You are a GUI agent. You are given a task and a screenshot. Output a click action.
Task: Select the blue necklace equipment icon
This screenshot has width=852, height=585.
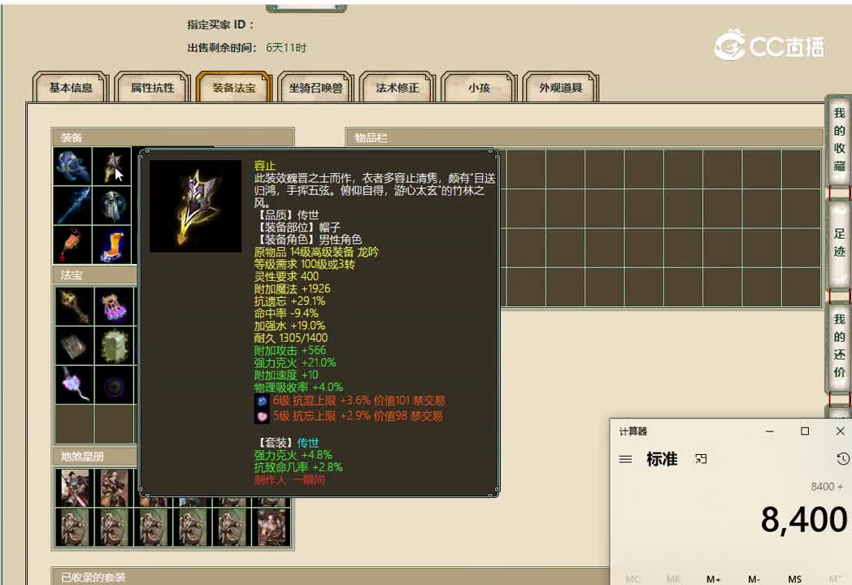(x=72, y=167)
